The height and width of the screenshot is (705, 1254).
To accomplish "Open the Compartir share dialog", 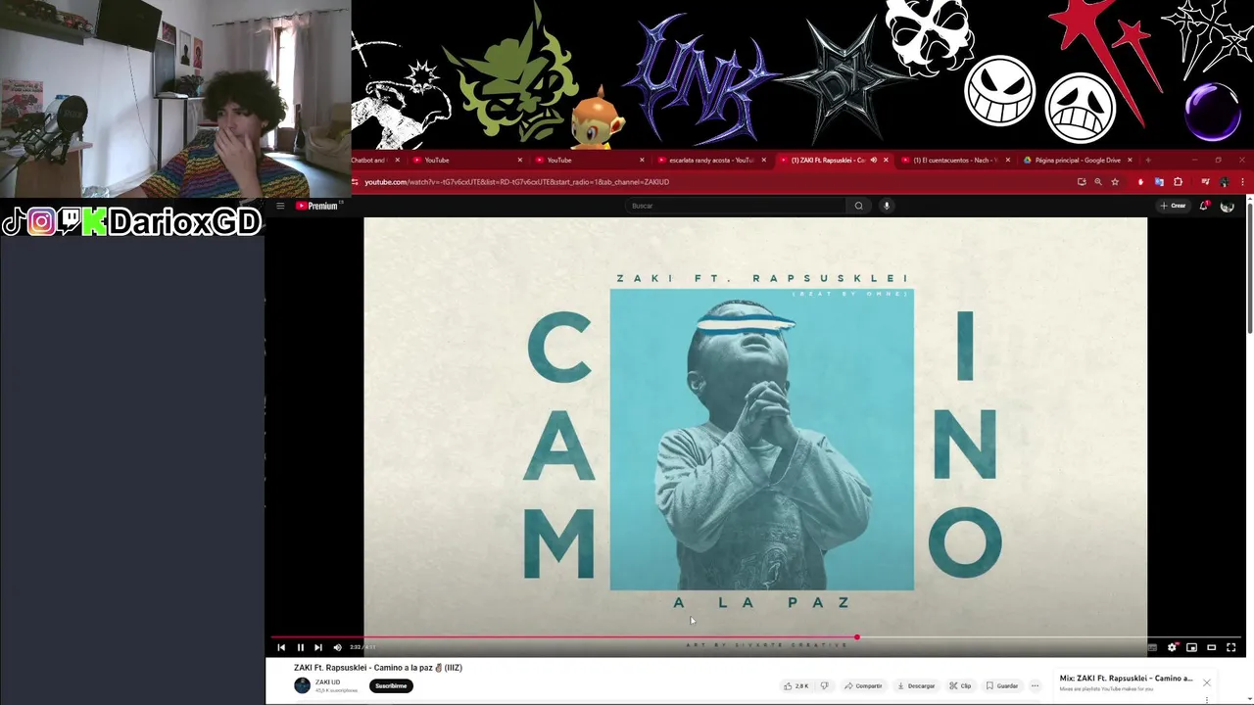I will (x=863, y=685).
